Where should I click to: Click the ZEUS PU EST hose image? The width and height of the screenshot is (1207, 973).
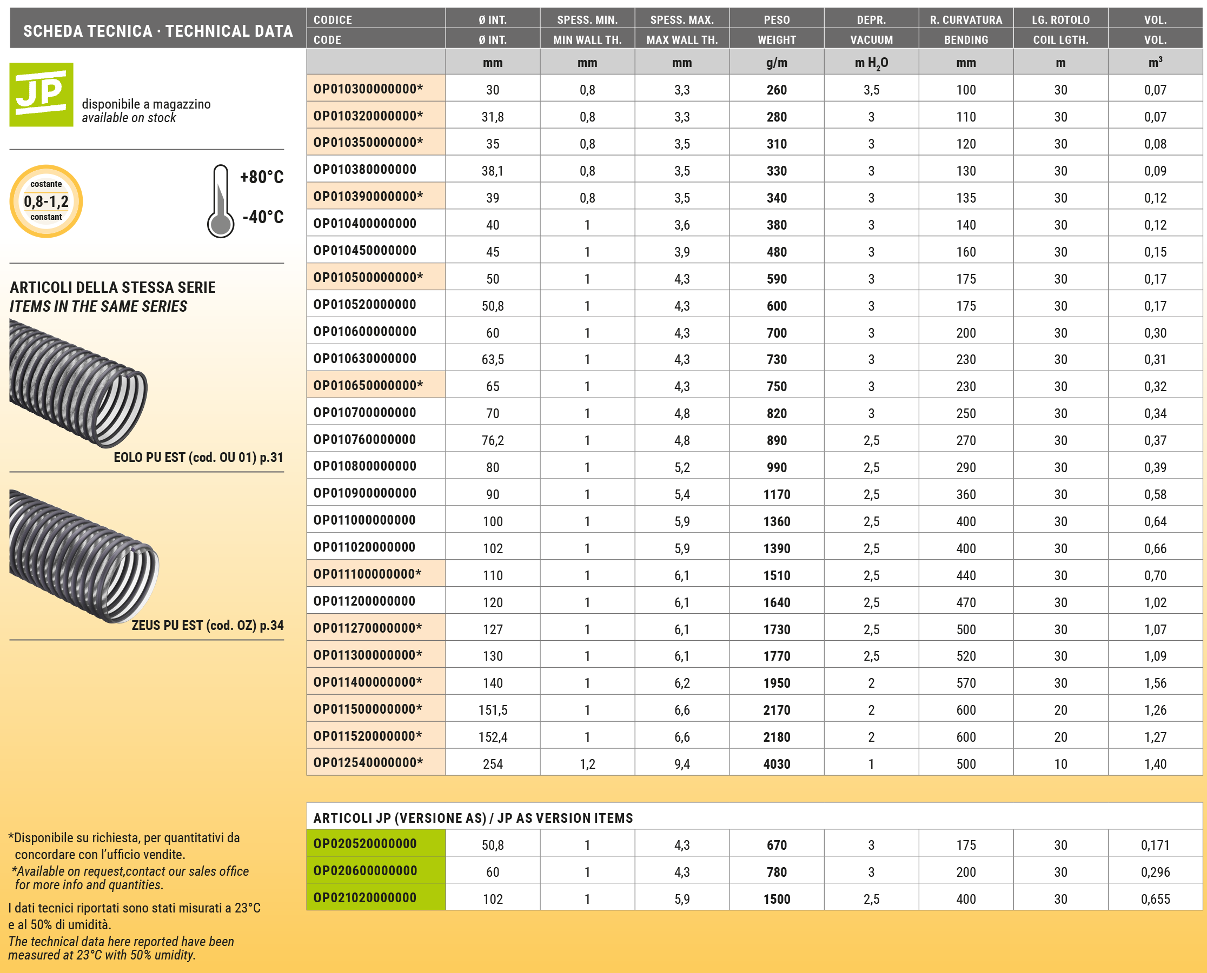(x=84, y=555)
